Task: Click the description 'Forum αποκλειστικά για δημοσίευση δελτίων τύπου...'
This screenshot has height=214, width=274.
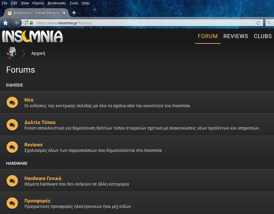Action: tap(142, 128)
